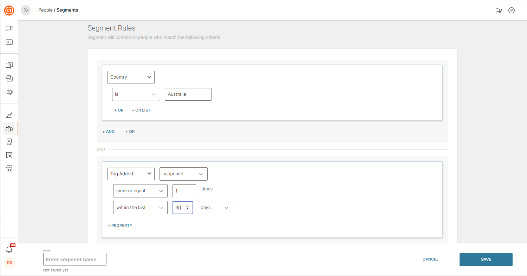Open the 'days' time unit dropdown
This screenshot has width=527, height=276.
coord(215,208)
